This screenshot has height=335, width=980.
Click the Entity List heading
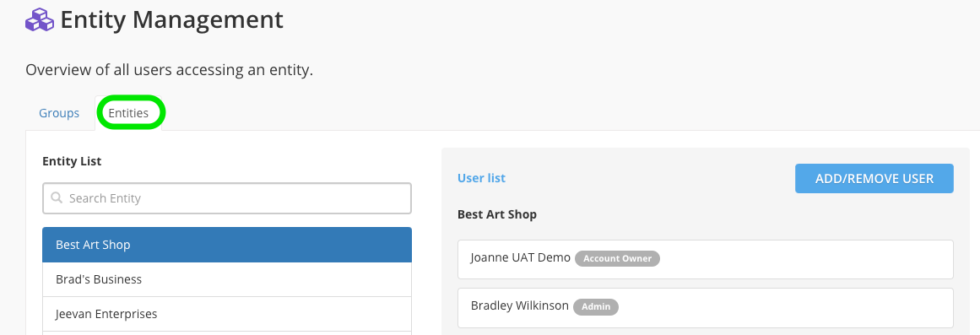coord(72,161)
